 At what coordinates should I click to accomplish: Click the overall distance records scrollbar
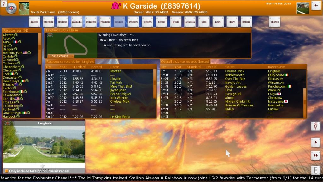[x=305, y=103]
